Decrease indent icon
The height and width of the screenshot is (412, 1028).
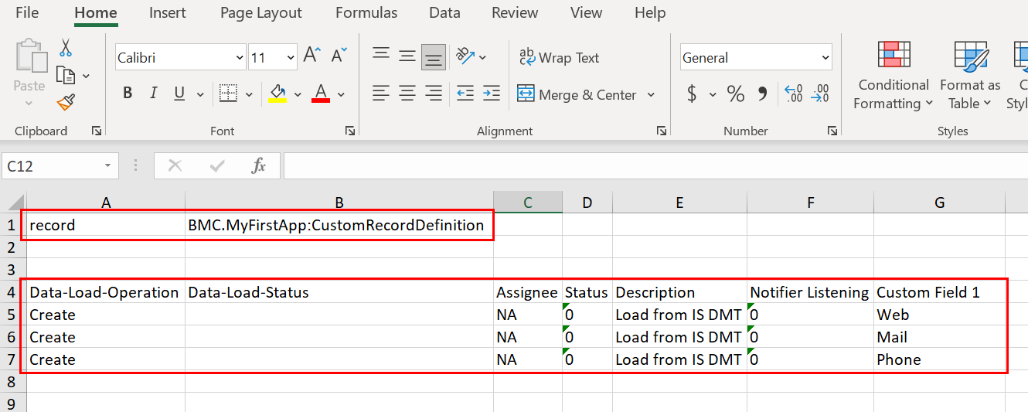point(465,94)
